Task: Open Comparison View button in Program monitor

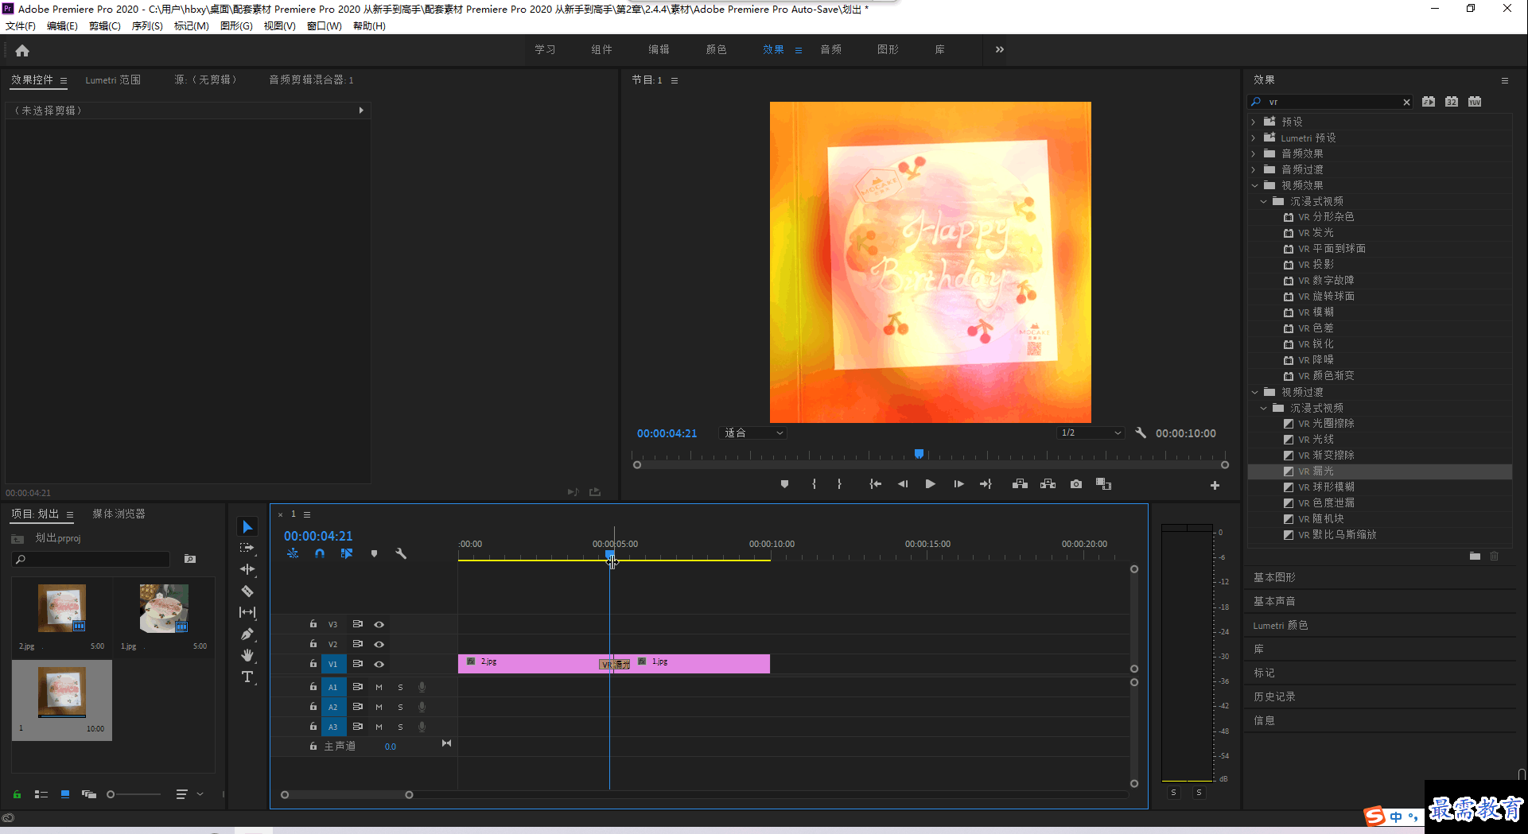Action: tap(1103, 484)
